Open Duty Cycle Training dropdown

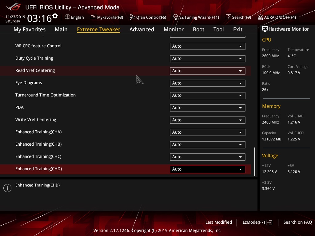208,59
